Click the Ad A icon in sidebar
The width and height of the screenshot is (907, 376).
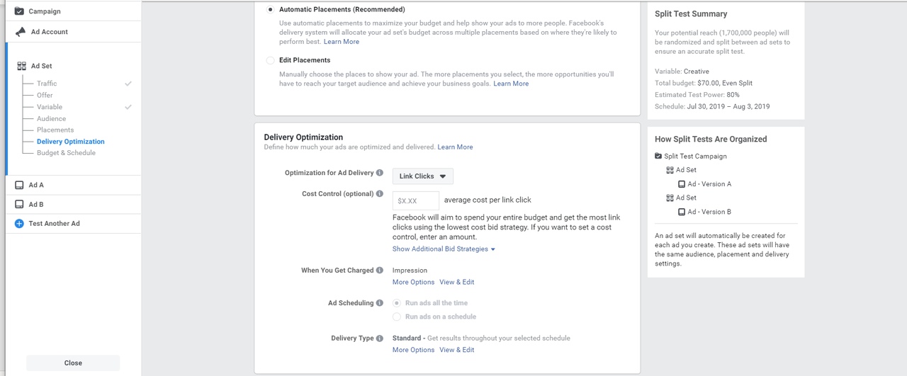tap(19, 185)
